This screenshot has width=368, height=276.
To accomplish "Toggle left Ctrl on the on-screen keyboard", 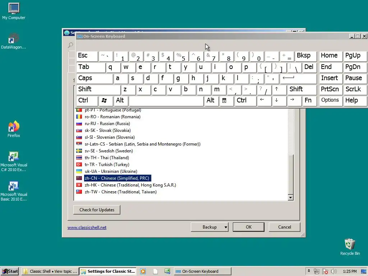I will pyautogui.click(x=87, y=101).
